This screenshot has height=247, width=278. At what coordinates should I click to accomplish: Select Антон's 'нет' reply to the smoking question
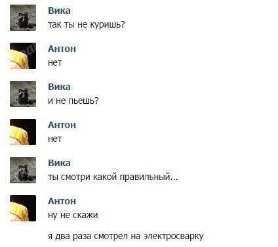point(55,63)
